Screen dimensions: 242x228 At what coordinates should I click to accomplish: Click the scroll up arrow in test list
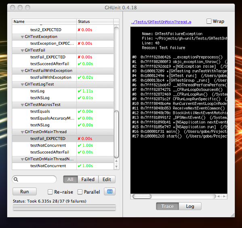[x=116, y=161]
